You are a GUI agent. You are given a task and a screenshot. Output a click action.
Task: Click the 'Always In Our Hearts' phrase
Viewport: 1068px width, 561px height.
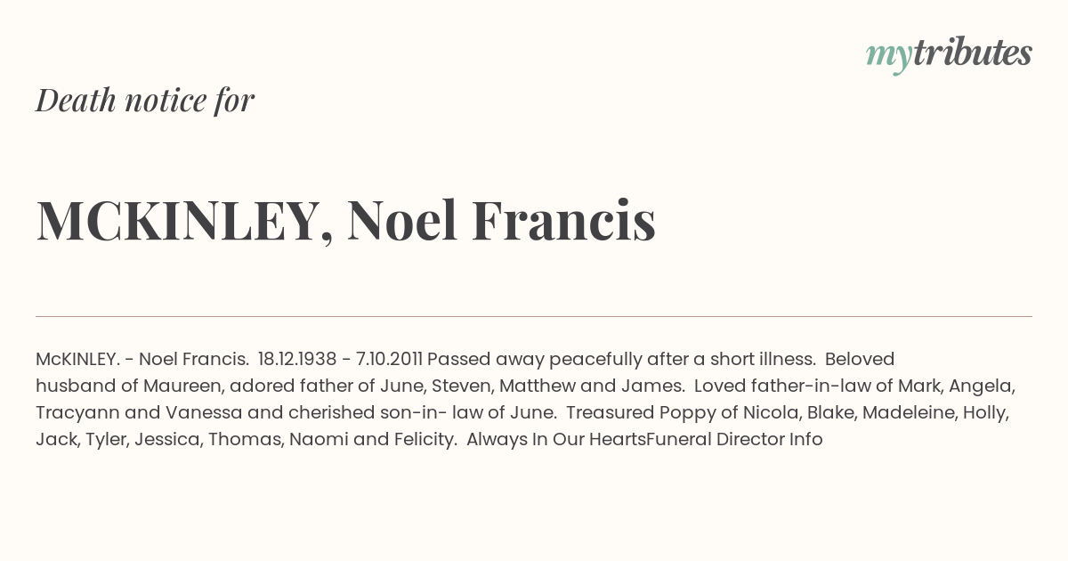(x=555, y=439)
